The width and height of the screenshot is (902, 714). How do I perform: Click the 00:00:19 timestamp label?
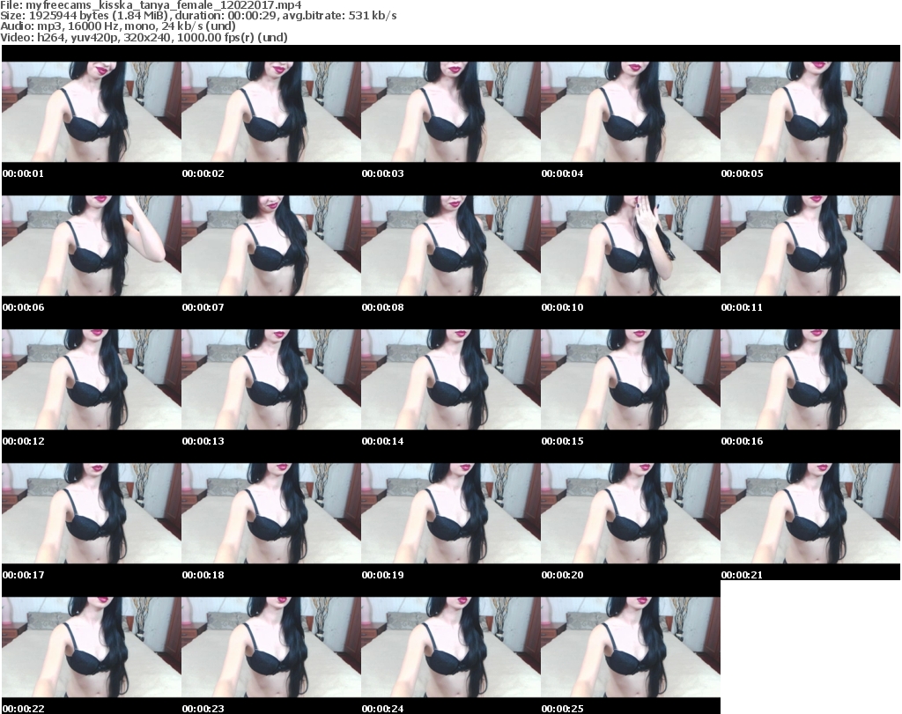coord(382,575)
